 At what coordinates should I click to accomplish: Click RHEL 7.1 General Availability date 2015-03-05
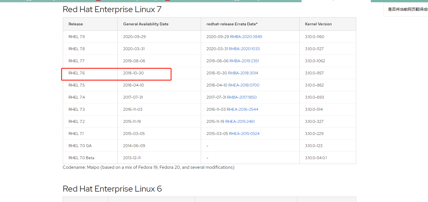coord(134,134)
